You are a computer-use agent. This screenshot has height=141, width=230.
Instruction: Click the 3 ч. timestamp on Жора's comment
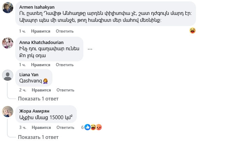23,127
